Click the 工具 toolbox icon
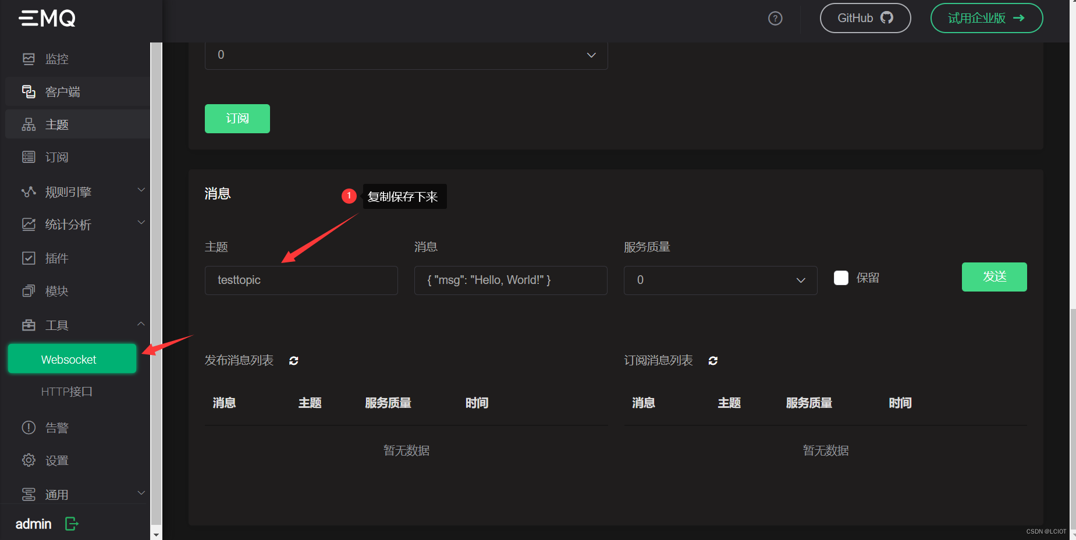Screen dimensions: 1076x540 [29, 325]
